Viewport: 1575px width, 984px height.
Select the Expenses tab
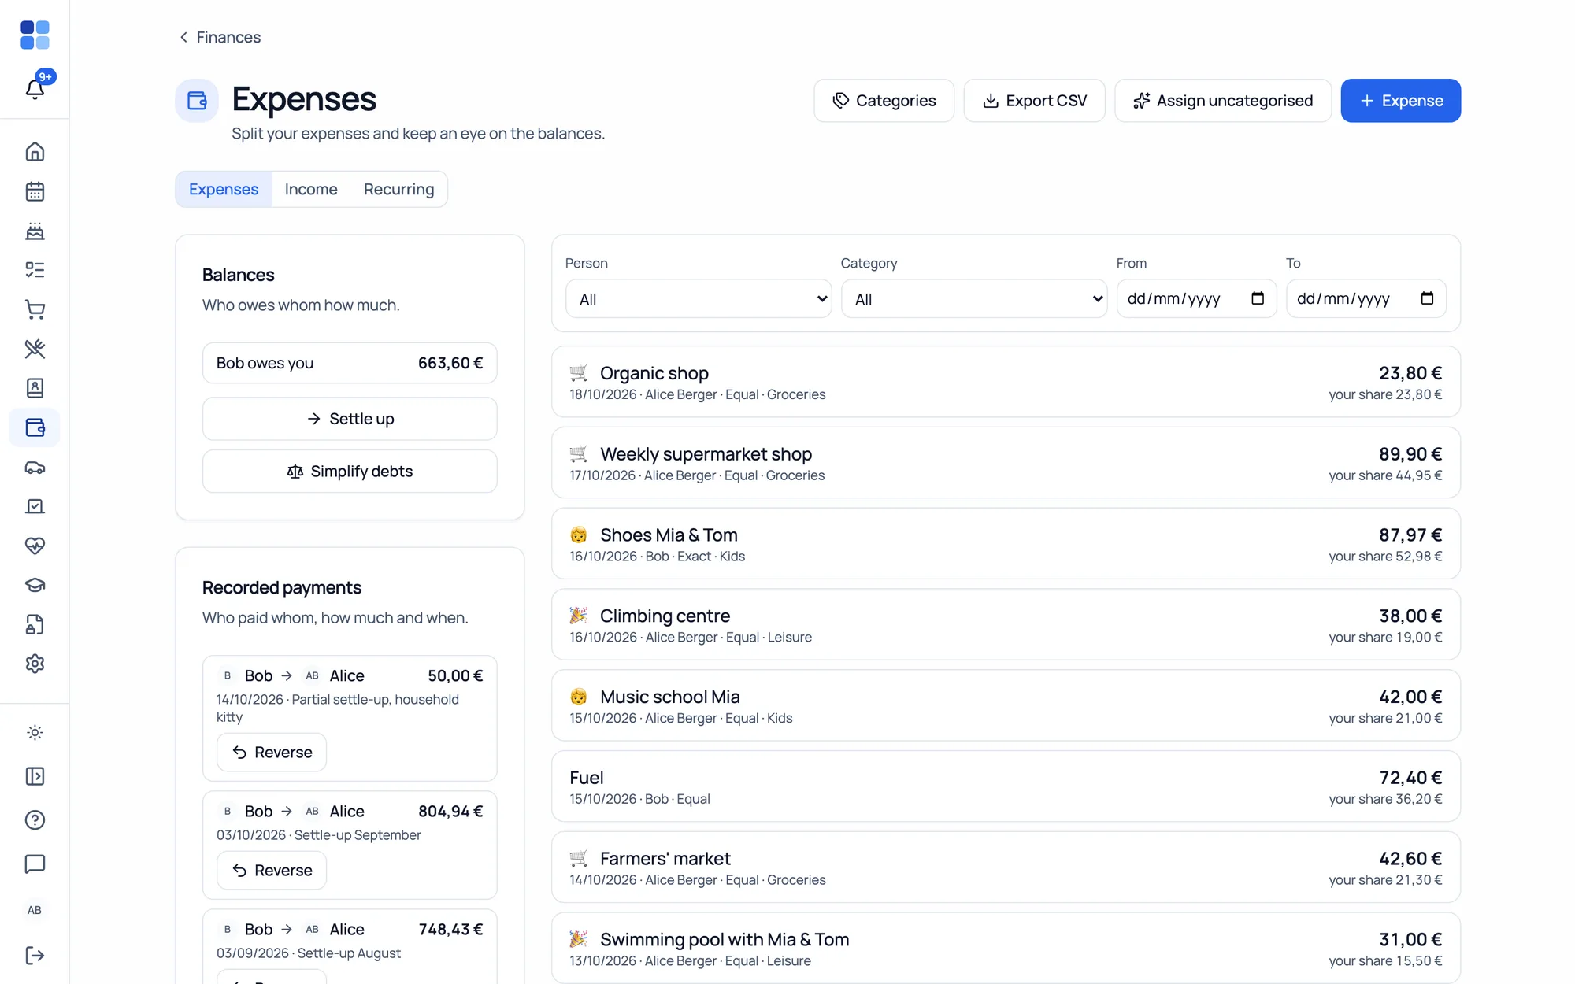[224, 190]
